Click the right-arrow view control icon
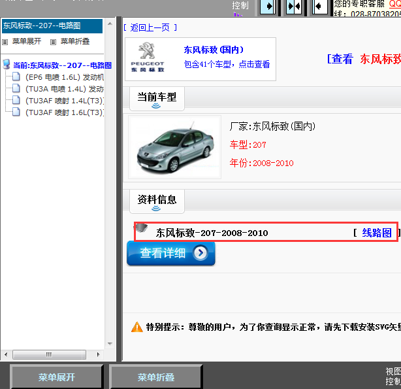 click(268, 6)
